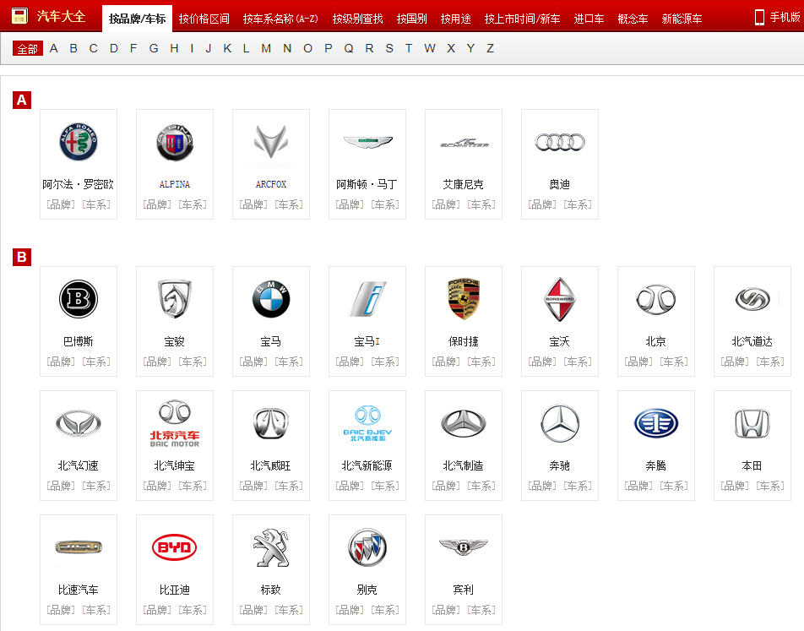Open the 按国别 tab
The height and width of the screenshot is (631, 804).
[x=412, y=19]
